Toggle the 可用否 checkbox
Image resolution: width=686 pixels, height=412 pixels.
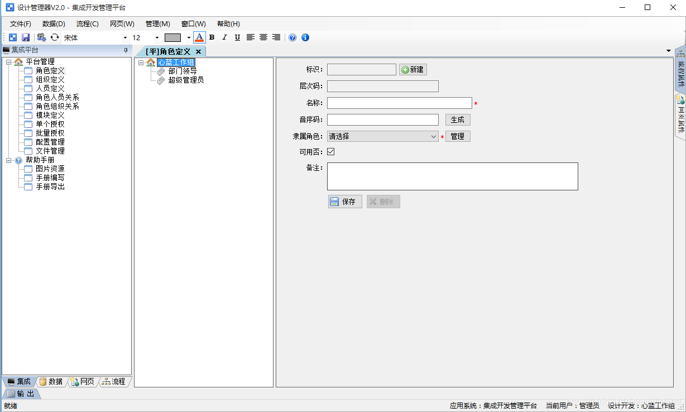[x=330, y=151]
